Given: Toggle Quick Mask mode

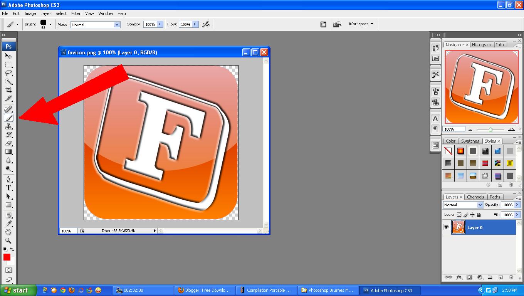Looking at the screenshot, I should click(x=8, y=270).
